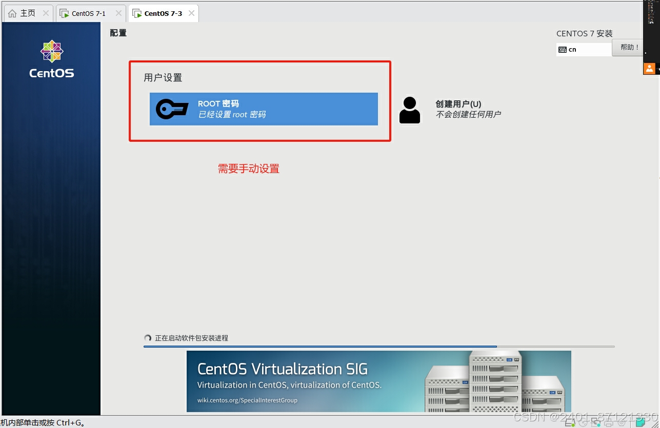Click the create user person icon

(410, 110)
